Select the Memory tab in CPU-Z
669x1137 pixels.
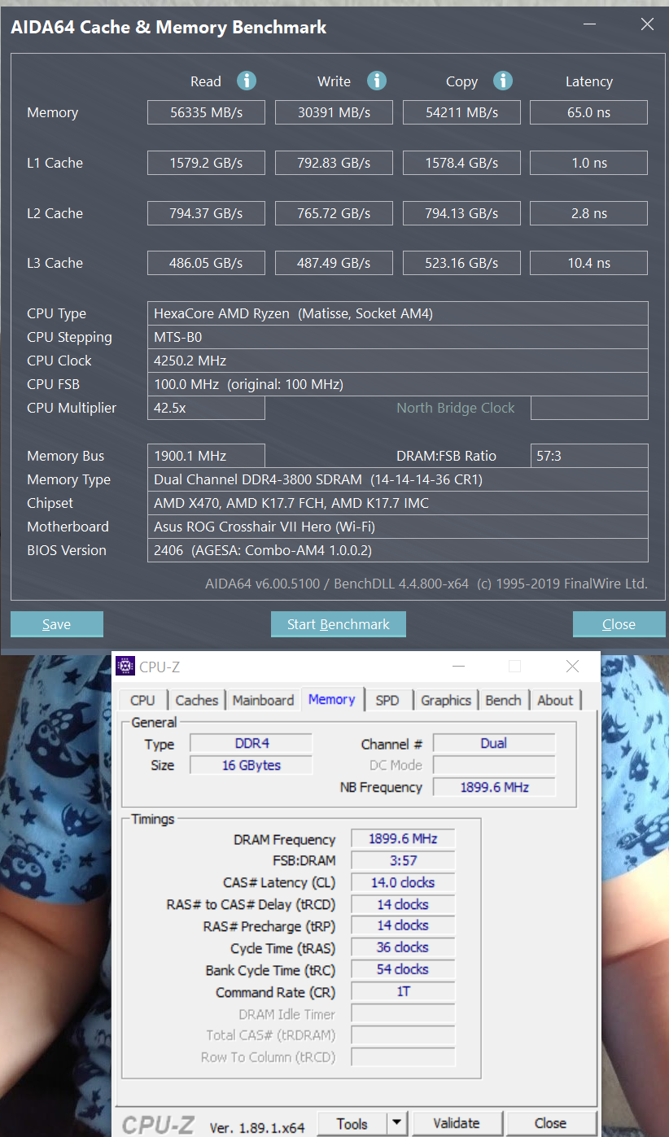coord(332,699)
